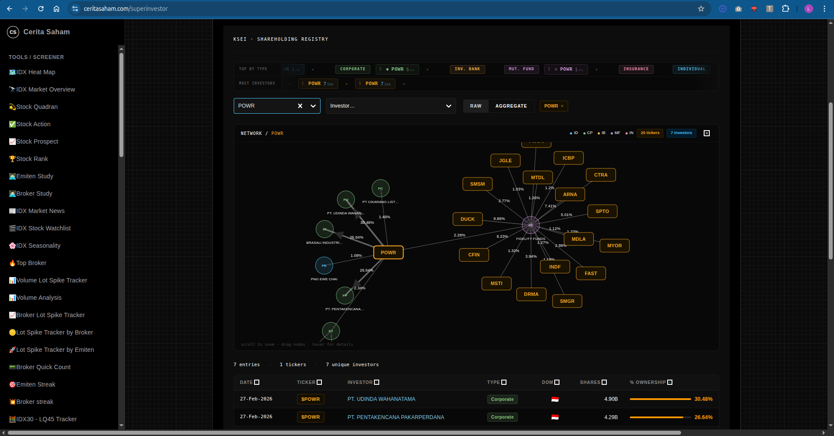Toggle the % OWNERSHIP column checkbox
Image resolution: width=834 pixels, height=436 pixels.
(x=670, y=382)
